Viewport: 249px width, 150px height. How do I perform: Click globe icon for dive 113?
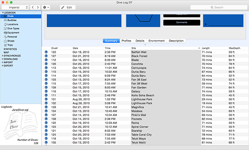click(46, 68)
